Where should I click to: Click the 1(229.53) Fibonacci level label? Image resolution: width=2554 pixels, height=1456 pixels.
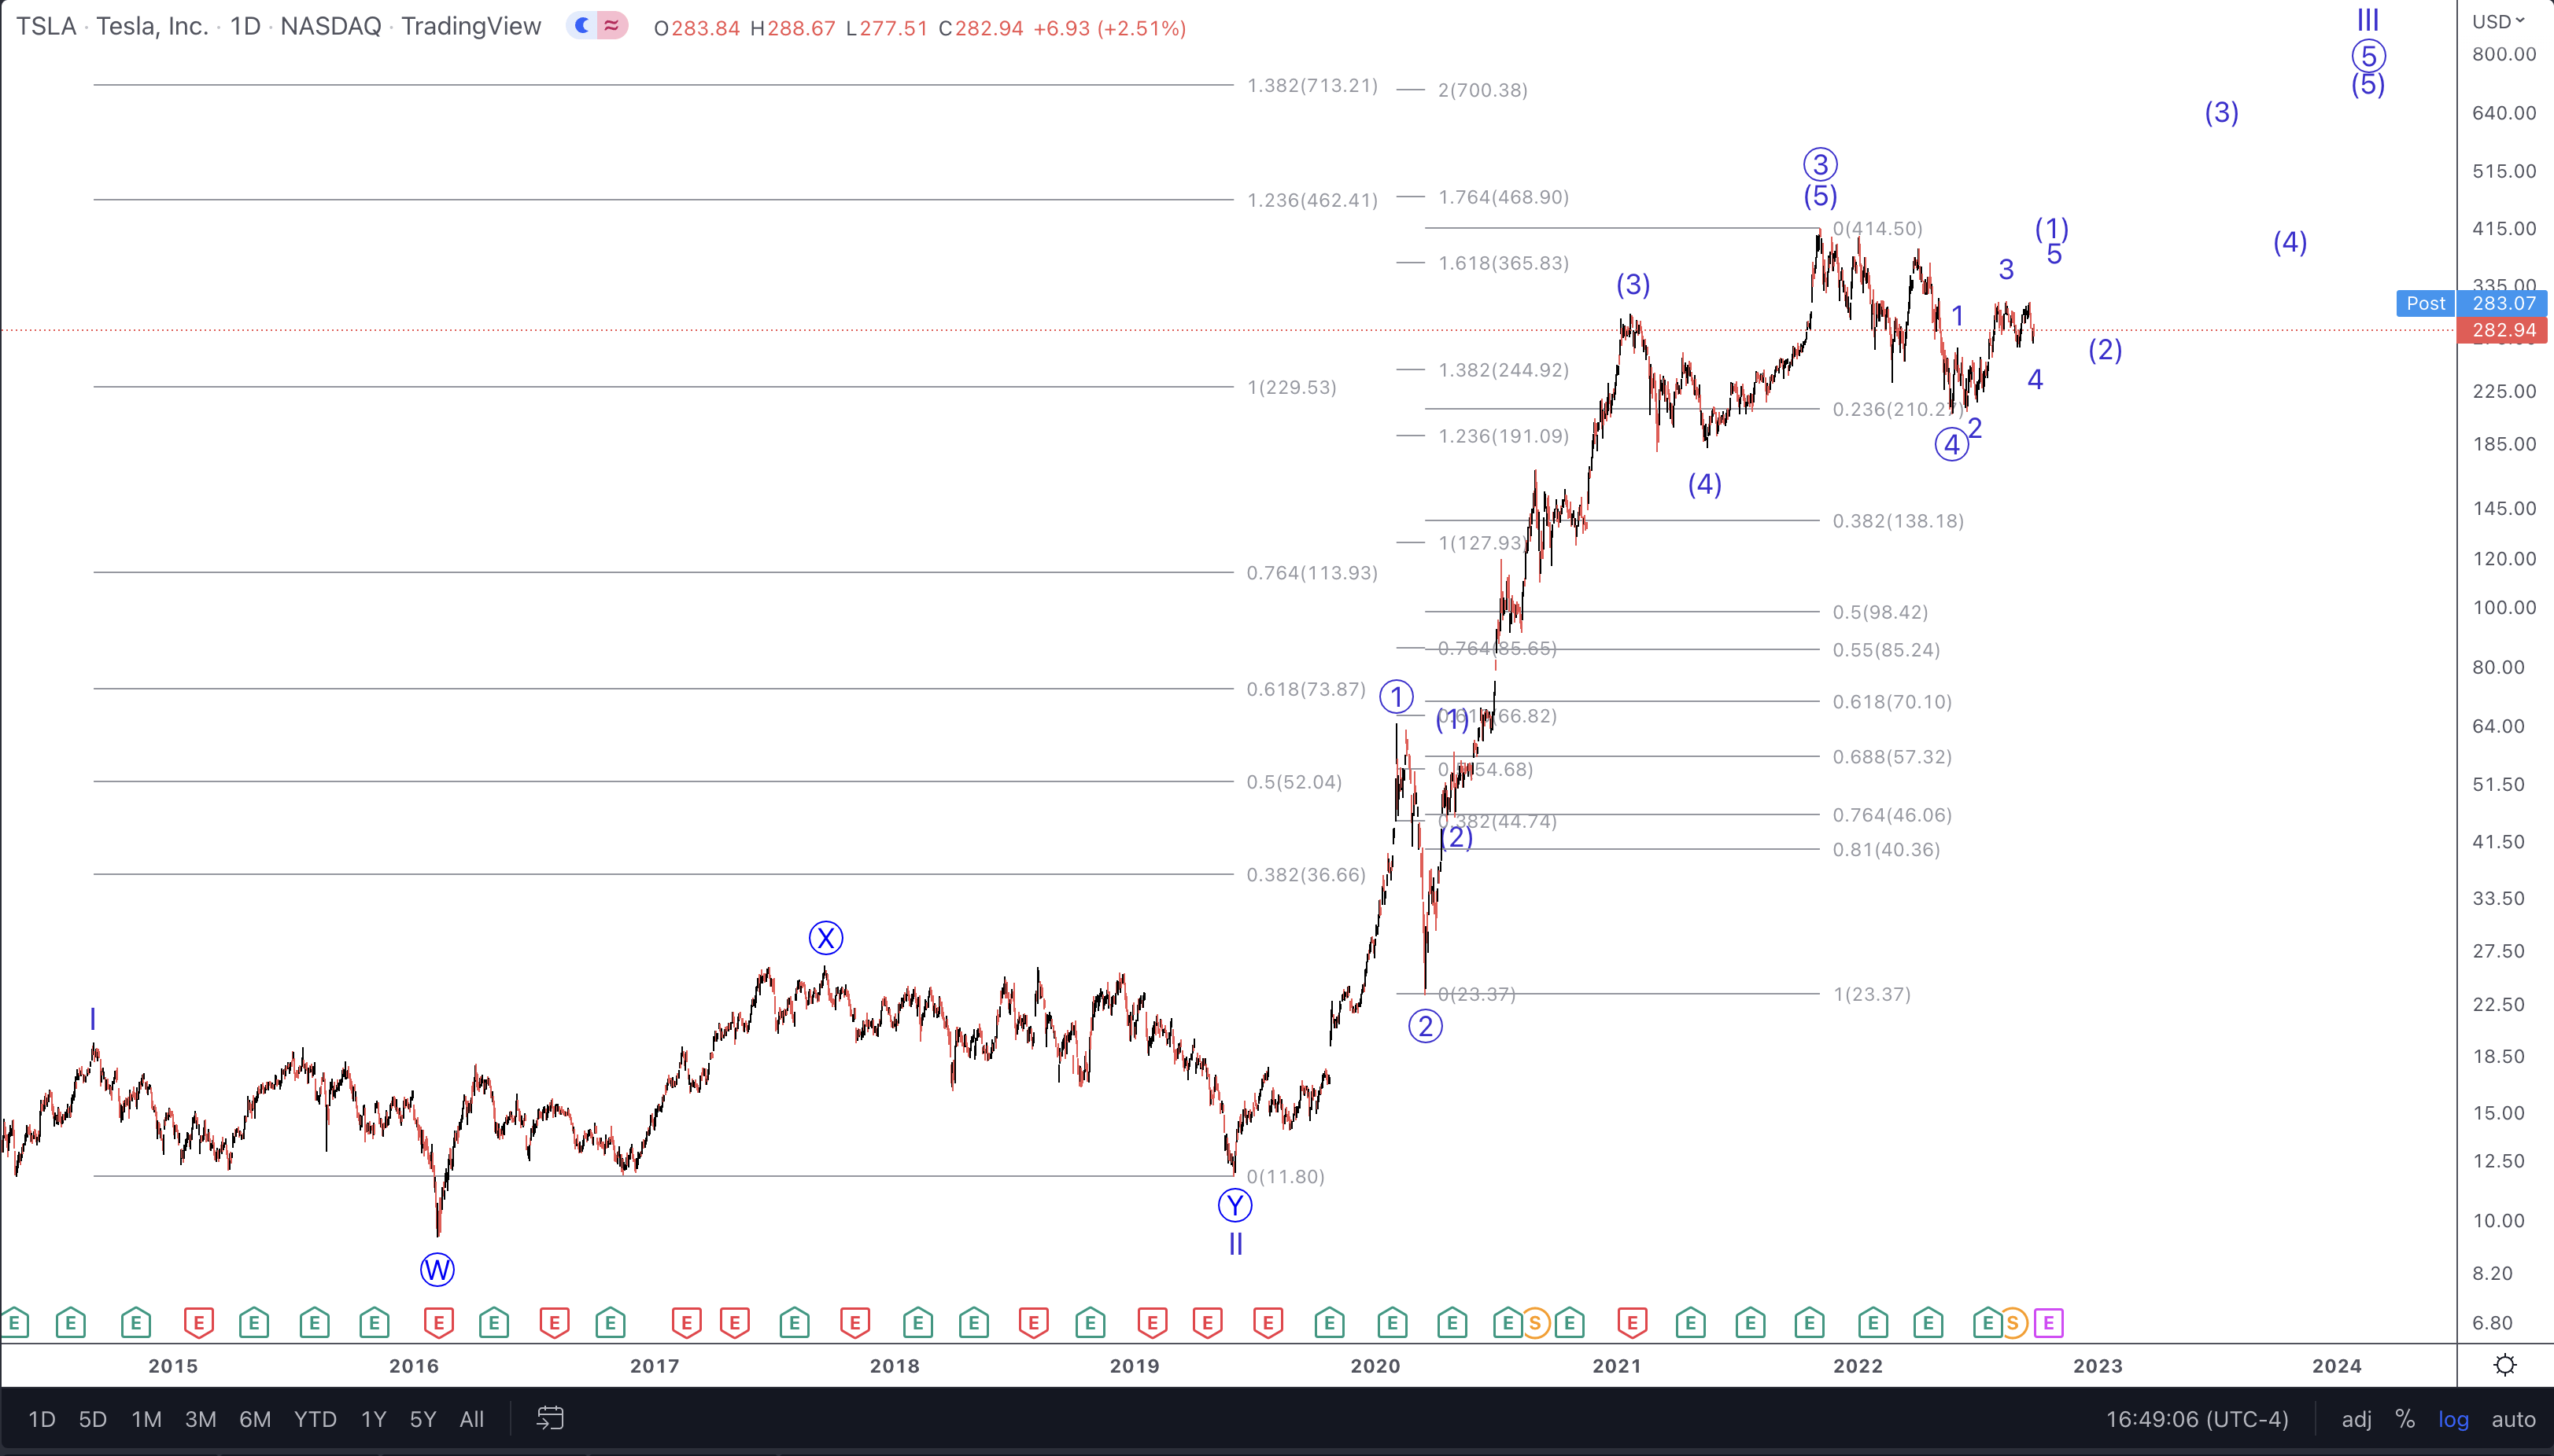point(1291,387)
